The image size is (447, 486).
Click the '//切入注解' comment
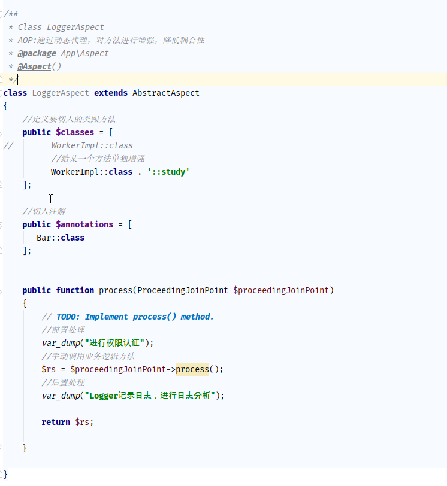[44, 211]
